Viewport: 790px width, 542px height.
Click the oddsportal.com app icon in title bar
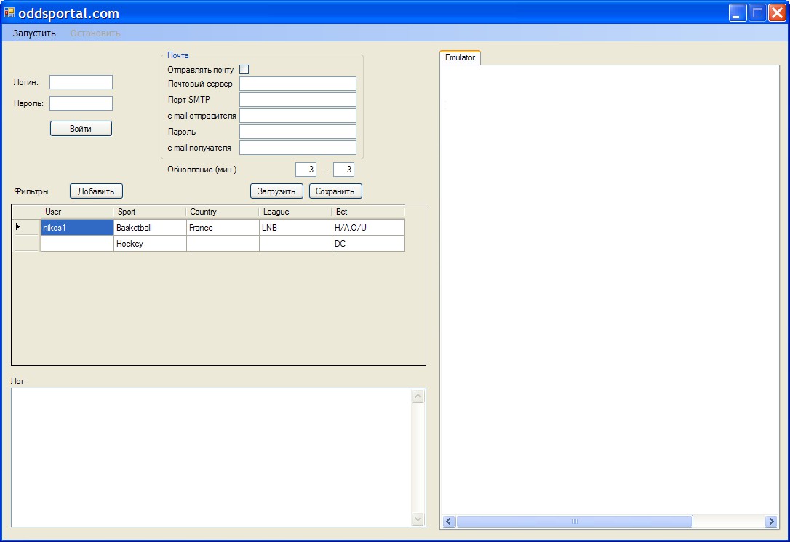[9, 12]
